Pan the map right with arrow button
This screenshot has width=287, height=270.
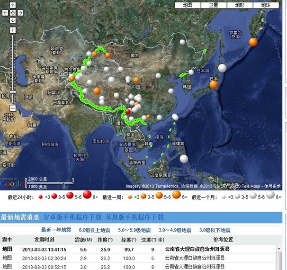[x=20, y=13]
